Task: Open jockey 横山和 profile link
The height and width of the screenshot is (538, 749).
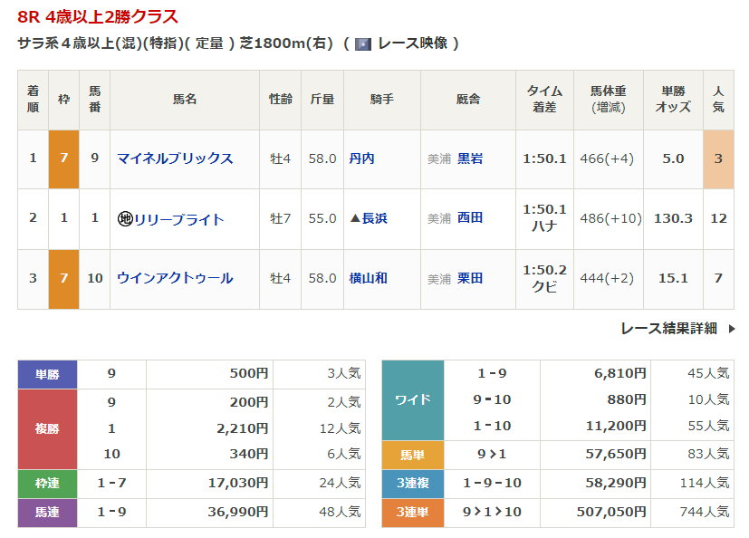Action: click(x=367, y=278)
